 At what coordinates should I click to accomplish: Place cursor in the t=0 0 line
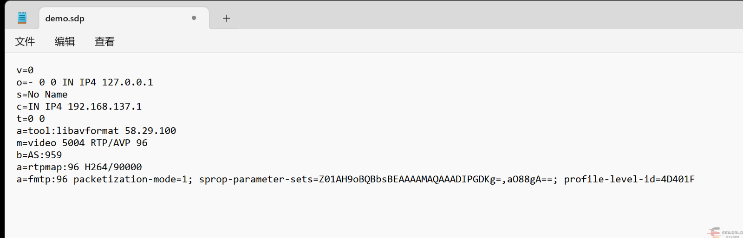[31, 119]
